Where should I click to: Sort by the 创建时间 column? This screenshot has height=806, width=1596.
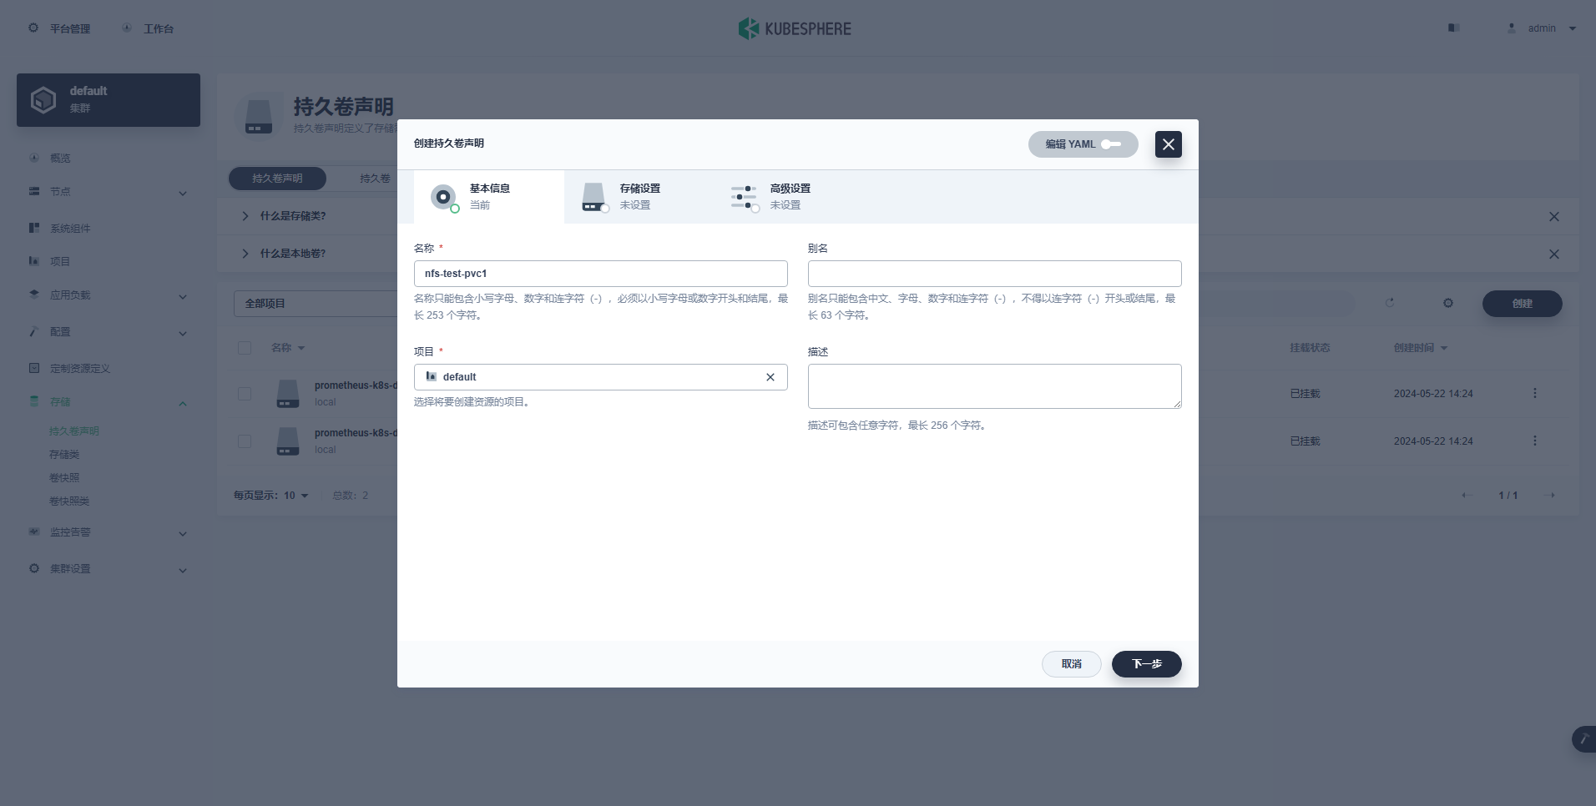pyautogui.click(x=1420, y=348)
